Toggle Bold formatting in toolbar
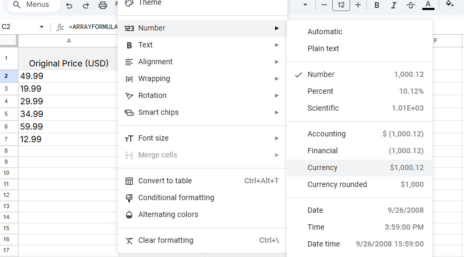Viewport: 464px width, 257px height. pyautogui.click(x=377, y=5)
